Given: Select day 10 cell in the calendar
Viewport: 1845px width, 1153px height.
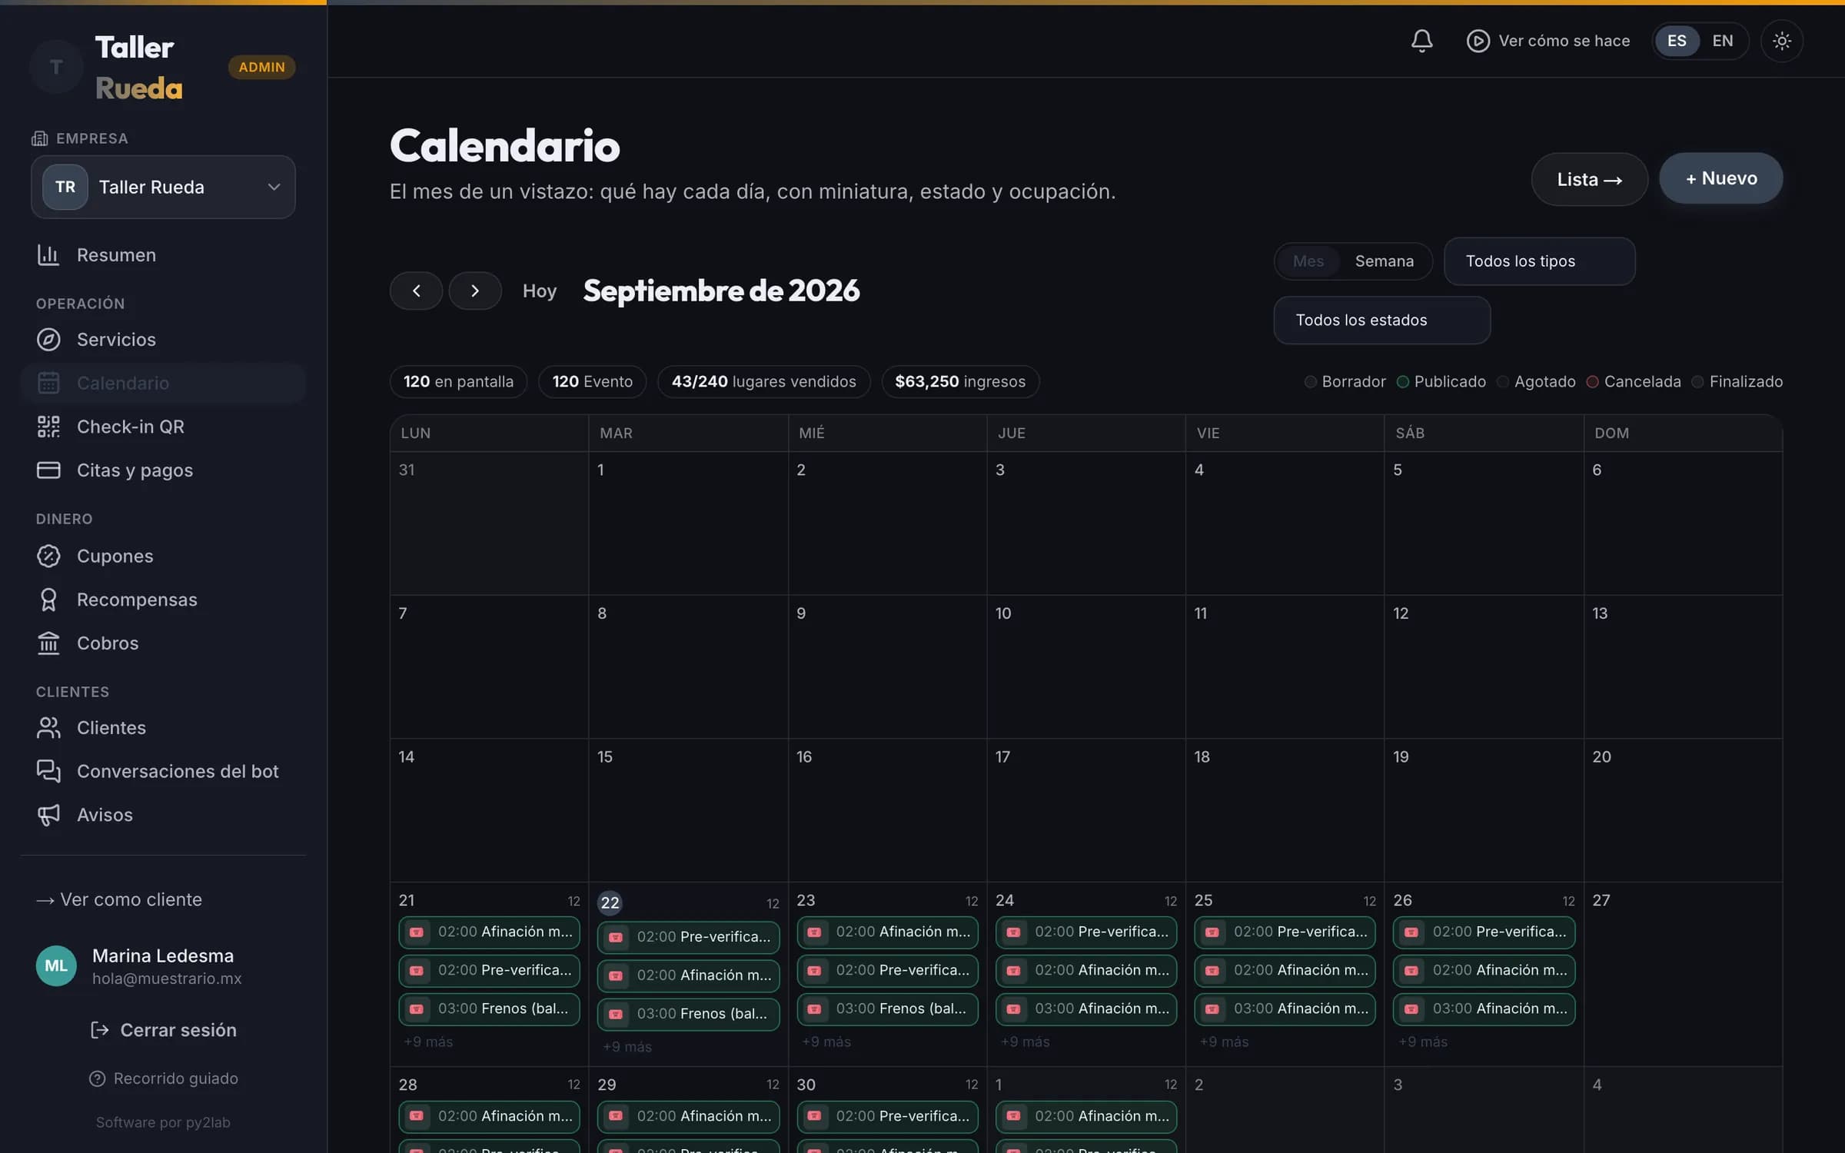Looking at the screenshot, I should (1085, 666).
